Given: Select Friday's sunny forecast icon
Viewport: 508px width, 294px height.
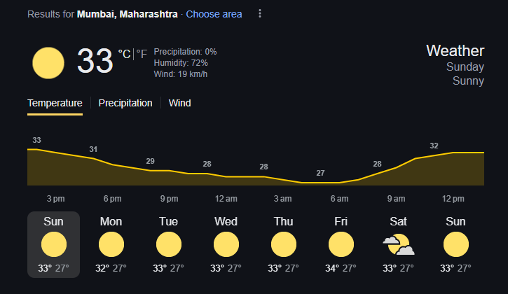Looking at the screenshot, I should (341, 245).
